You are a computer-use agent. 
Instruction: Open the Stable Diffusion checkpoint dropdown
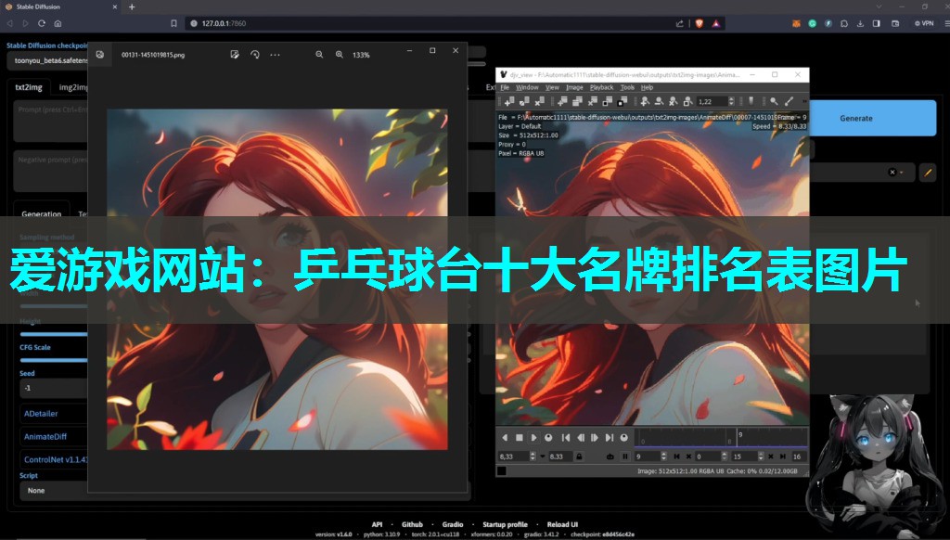pyautogui.click(x=48, y=60)
